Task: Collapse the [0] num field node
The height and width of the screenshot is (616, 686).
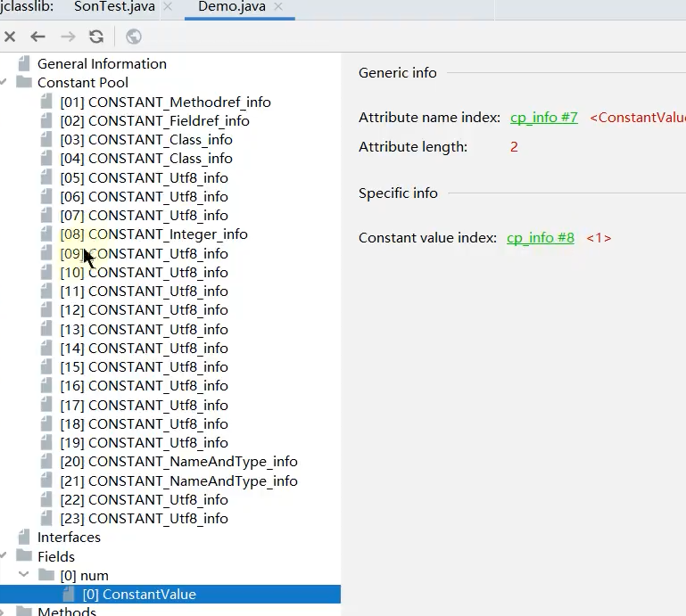Action: [24, 574]
